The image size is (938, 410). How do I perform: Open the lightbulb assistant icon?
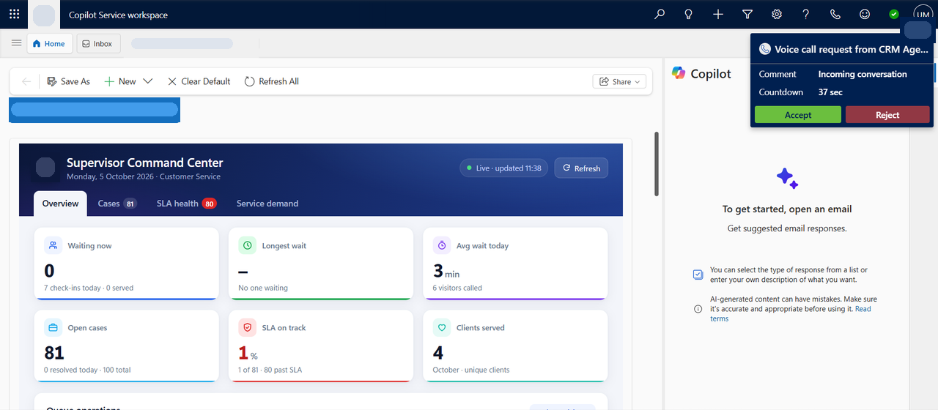[689, 14]
